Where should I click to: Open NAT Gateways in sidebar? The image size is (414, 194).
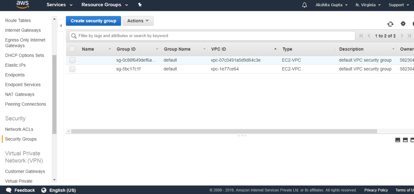(19, 94)
